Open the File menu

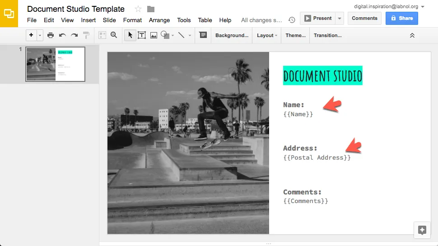(32, 20)
